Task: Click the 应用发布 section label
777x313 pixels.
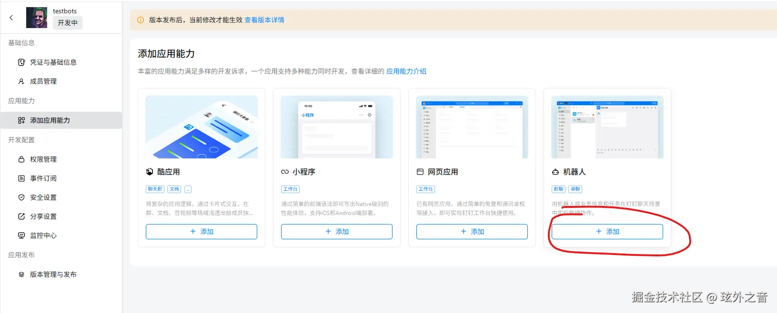Action: (21, 255)
